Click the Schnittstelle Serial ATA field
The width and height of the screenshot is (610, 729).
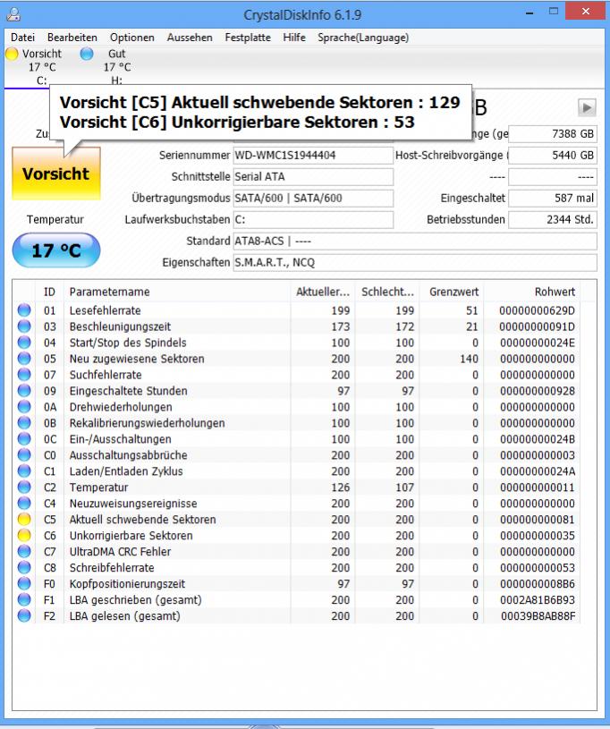pos(313,177)
